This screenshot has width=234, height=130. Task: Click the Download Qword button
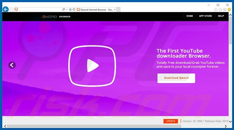click(176, 78)
